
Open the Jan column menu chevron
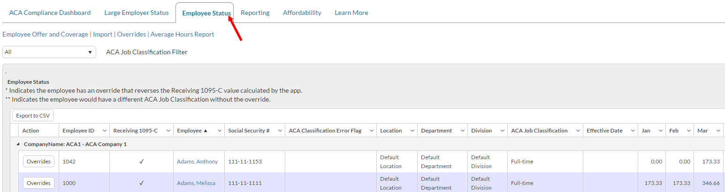coord(660,131)
